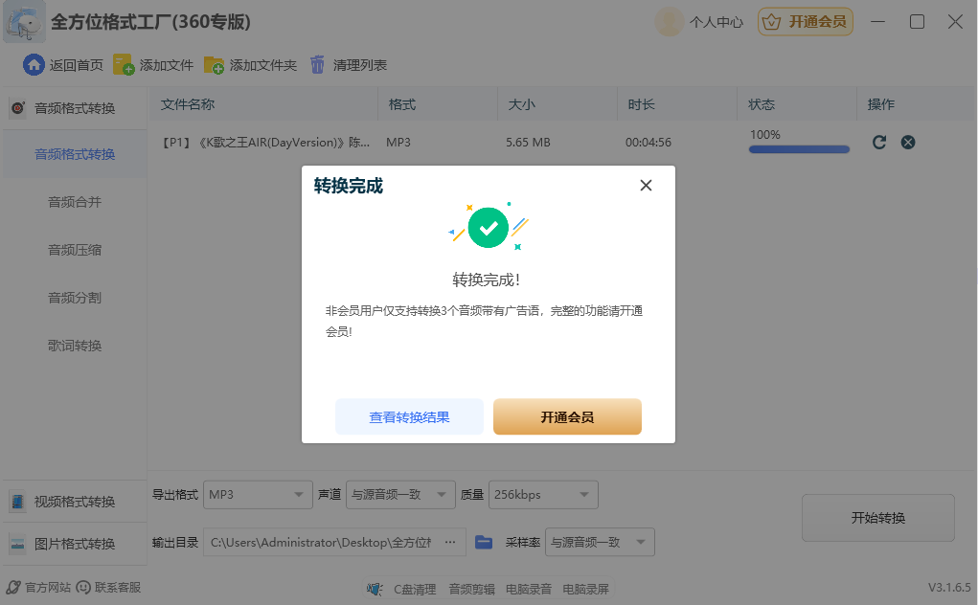
Task: Select the retry conversion icon in the operation column
Action: pyautogui.click(x=879, y=142)
